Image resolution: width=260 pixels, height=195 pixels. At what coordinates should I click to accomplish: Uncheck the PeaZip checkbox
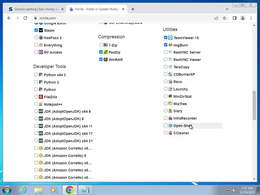[x=101, y=52]
